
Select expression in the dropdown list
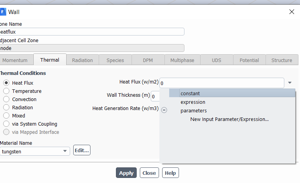point(193,102)
